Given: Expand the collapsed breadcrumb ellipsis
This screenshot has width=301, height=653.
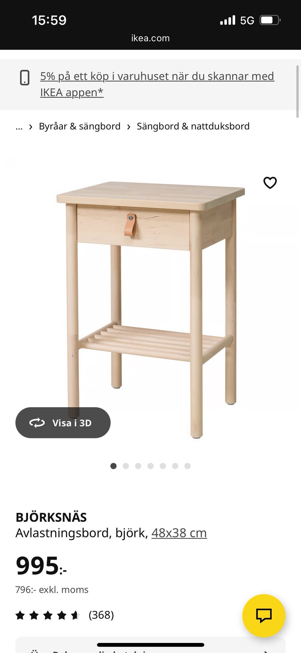Looking at the screenshot, I should (19, 126).
